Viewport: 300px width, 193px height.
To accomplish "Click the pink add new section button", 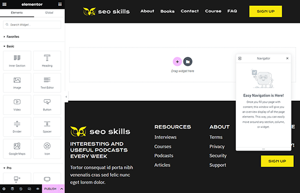I will (177, 61).
